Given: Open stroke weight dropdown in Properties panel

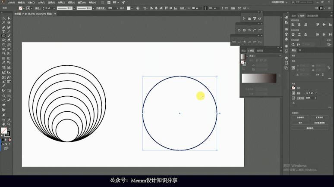Looking at the screenshot, I should pyautogui.click(x=316, y=93).
